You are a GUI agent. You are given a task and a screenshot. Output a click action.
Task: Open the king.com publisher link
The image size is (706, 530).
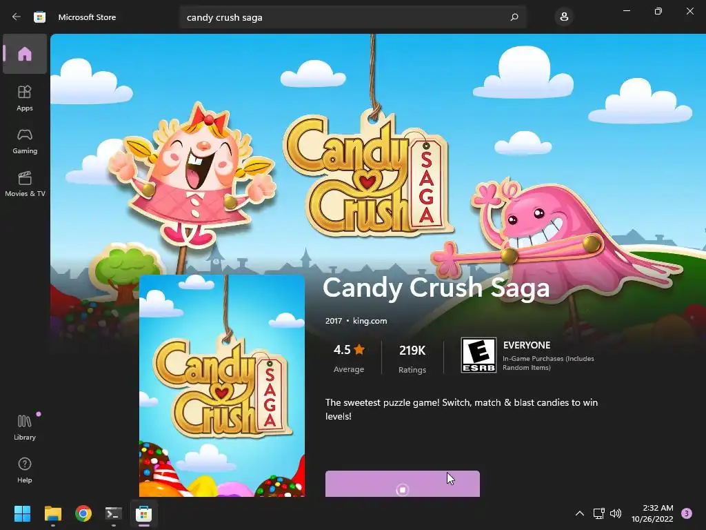click(370, 321)
